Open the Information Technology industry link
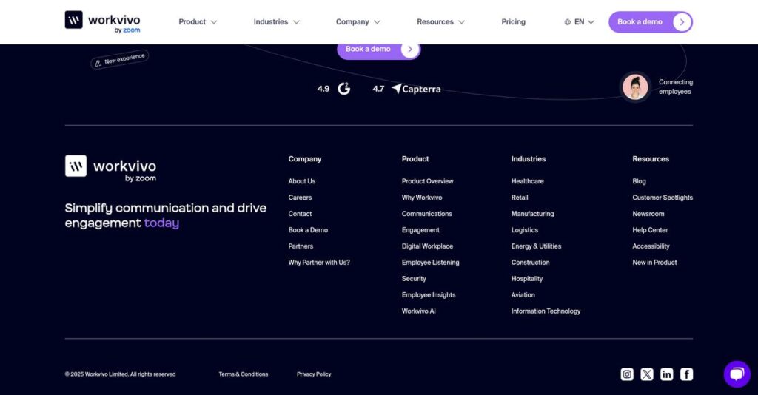Screen dimensions: 758x395 (546, 311)
